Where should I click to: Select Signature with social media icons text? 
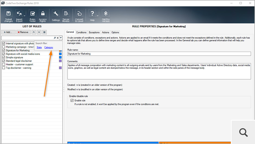click(x=23, y=54)
